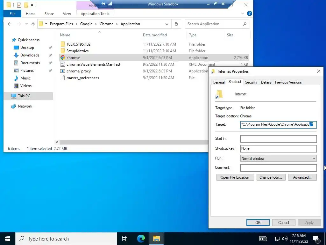Open Documents in the navigation pane
Image resolution: width=326 pixels, height=245 pixels.
coord(30,63)
